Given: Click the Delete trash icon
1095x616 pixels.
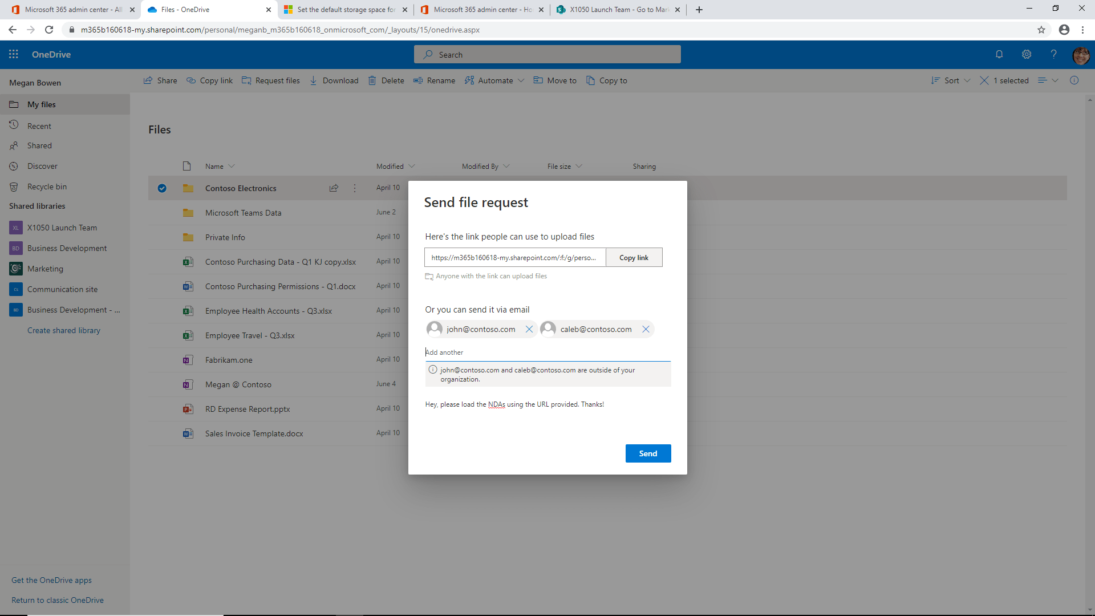Looking at the screenshot, I should 373,80.
